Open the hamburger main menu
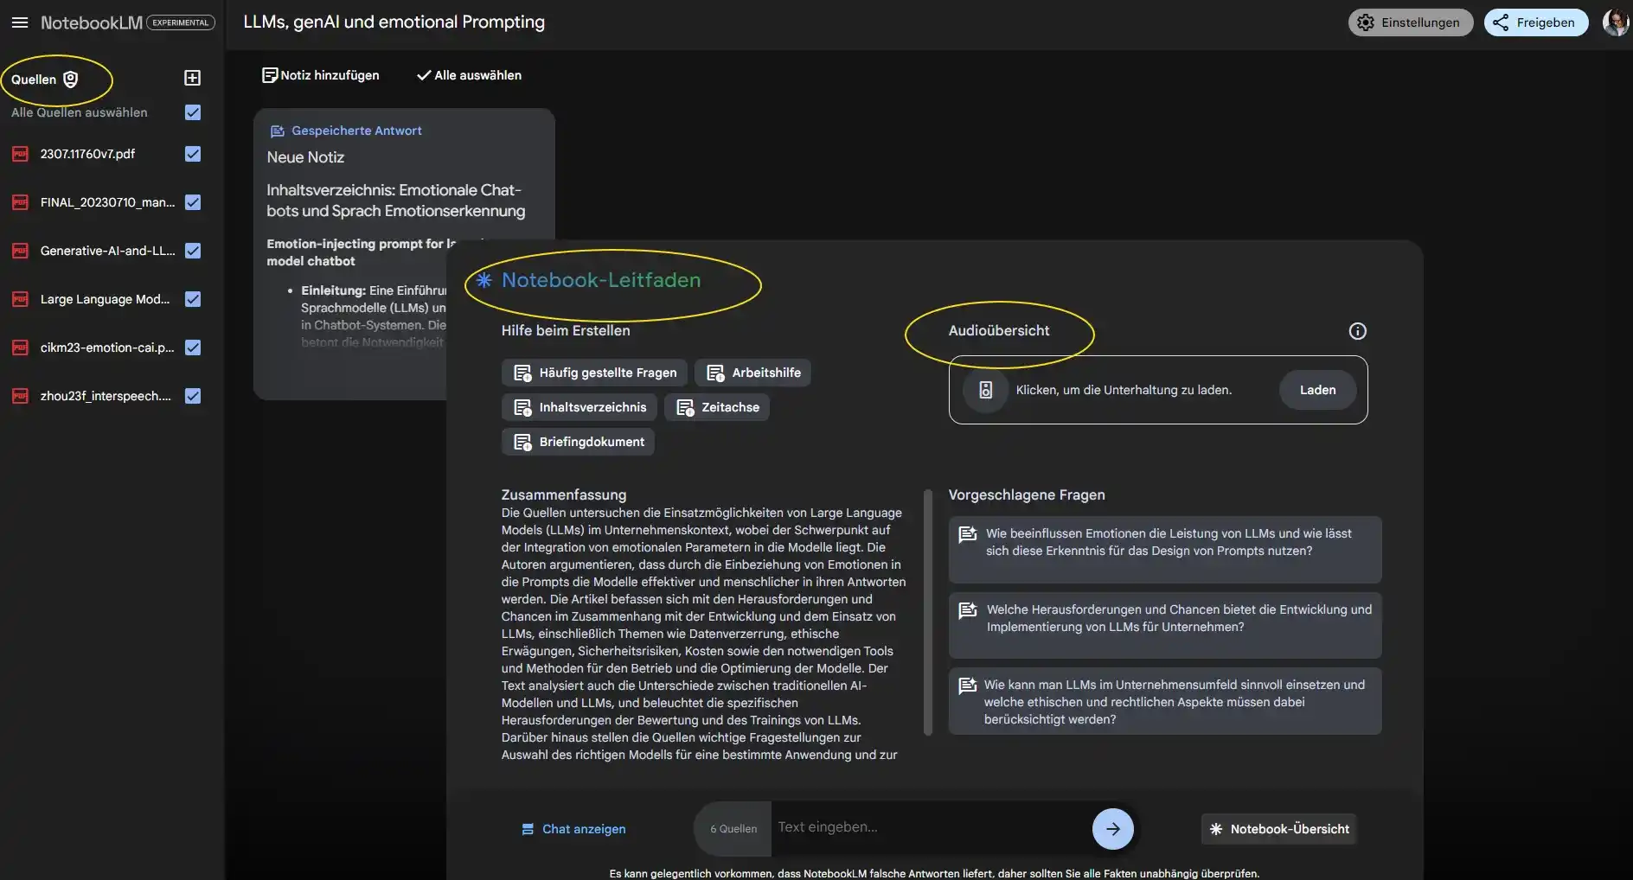Image resolution: width=1633 pixels, height=880 pixels. [x=20, y=22]
